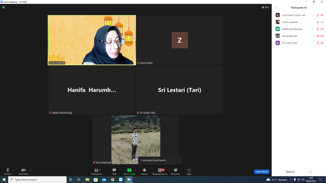Image resolution: width=326 pixels, height=183 pixels.
Task: Click the Z avatar in participant list
Action: [x=278, y=15]
